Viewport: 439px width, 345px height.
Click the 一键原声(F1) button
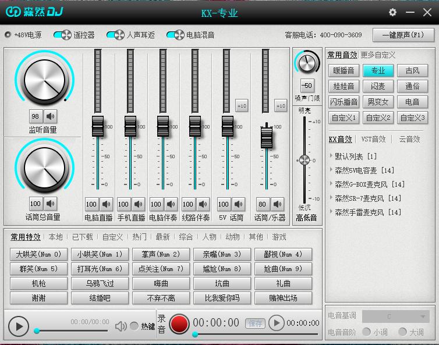[403, 35]
